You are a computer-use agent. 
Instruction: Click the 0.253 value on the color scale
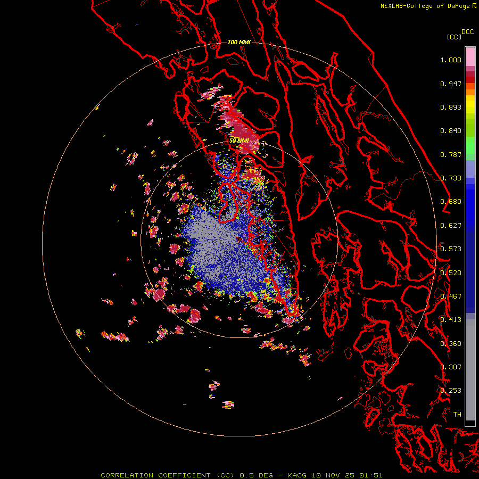[x=451, y=391]
